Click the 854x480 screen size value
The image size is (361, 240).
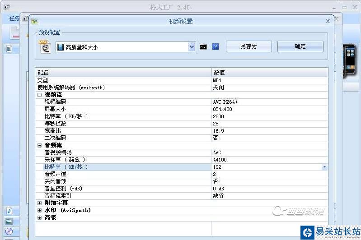tap(270, 109)
